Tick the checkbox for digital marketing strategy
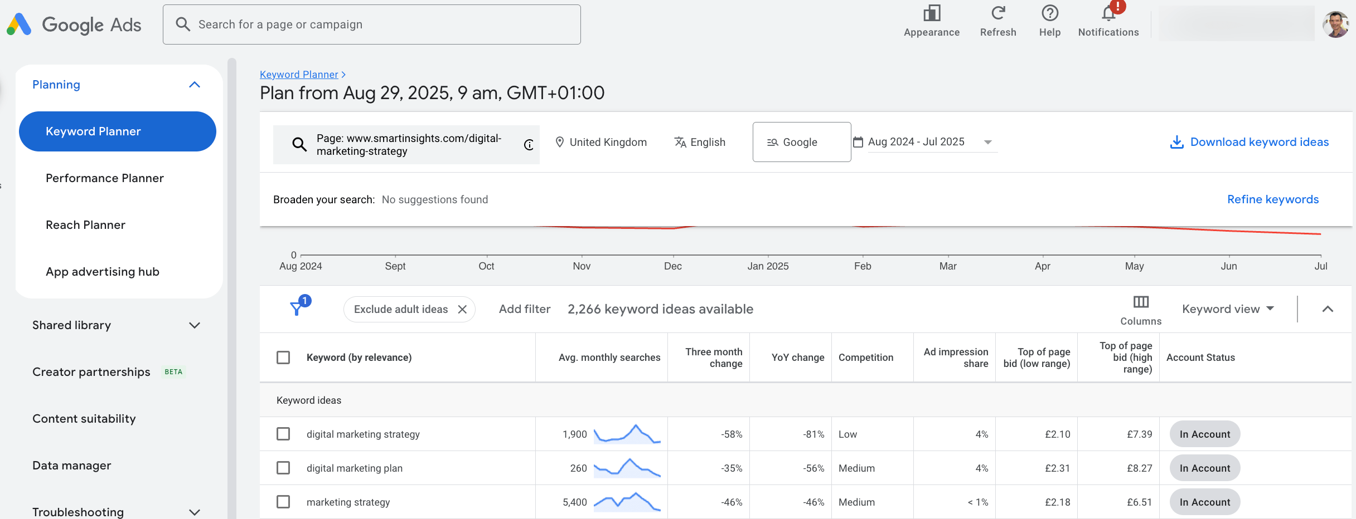Viewport: 1356px width, 519px height. [283, 434]
